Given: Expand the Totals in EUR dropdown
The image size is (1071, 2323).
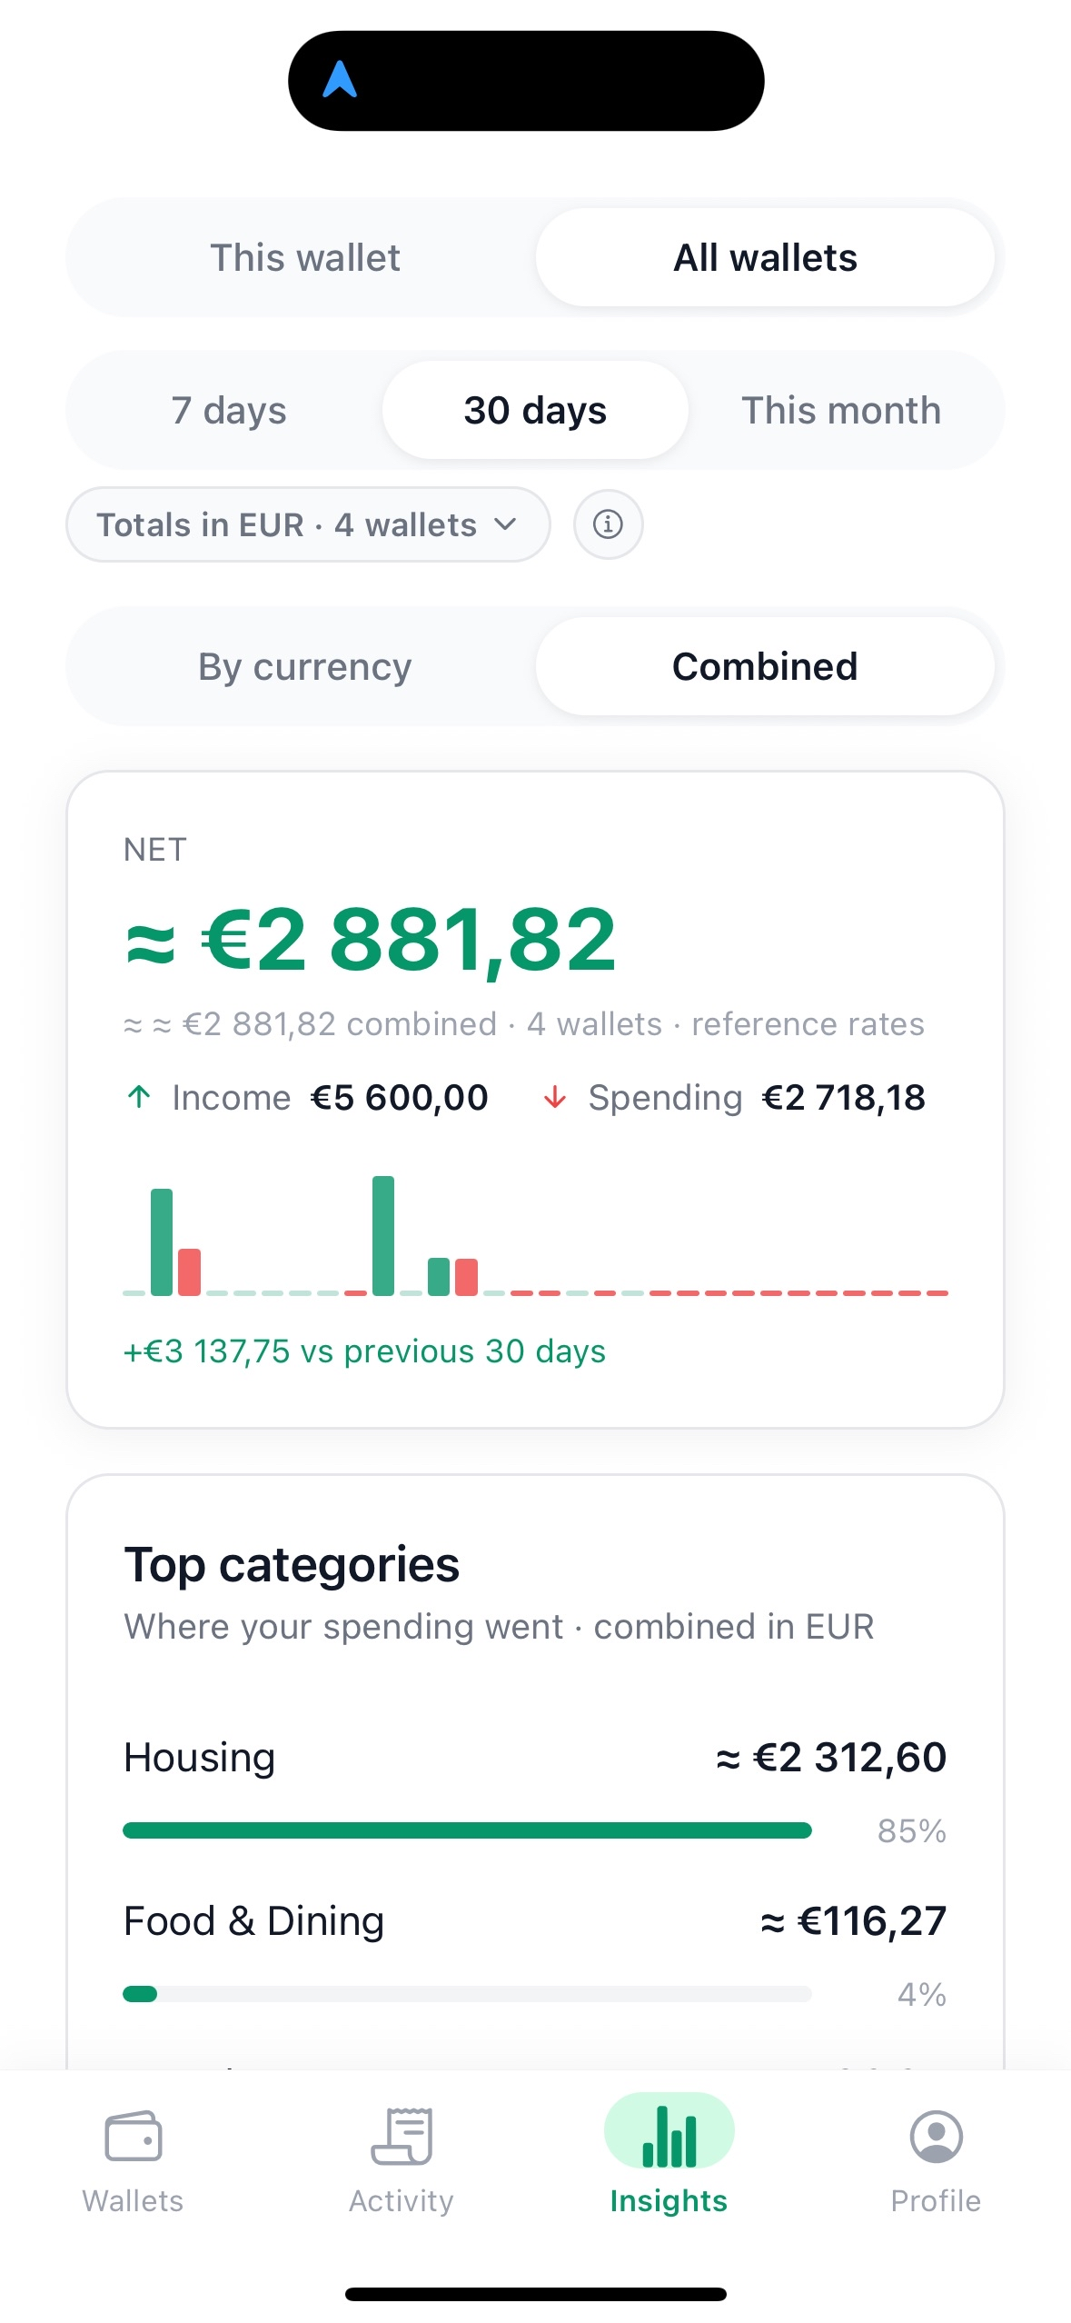Looking at the screenshot, I should click(x=307, y=524).
